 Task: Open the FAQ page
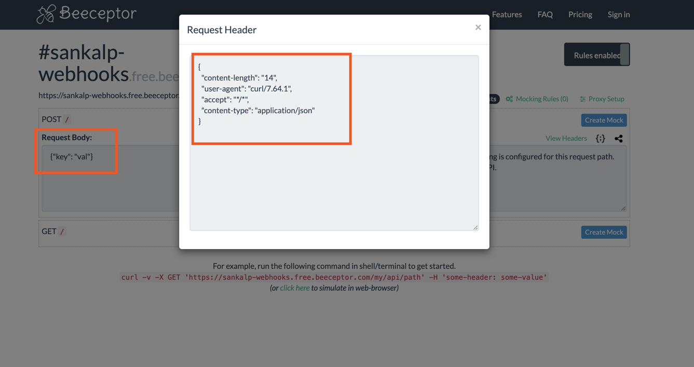(545, 15)
